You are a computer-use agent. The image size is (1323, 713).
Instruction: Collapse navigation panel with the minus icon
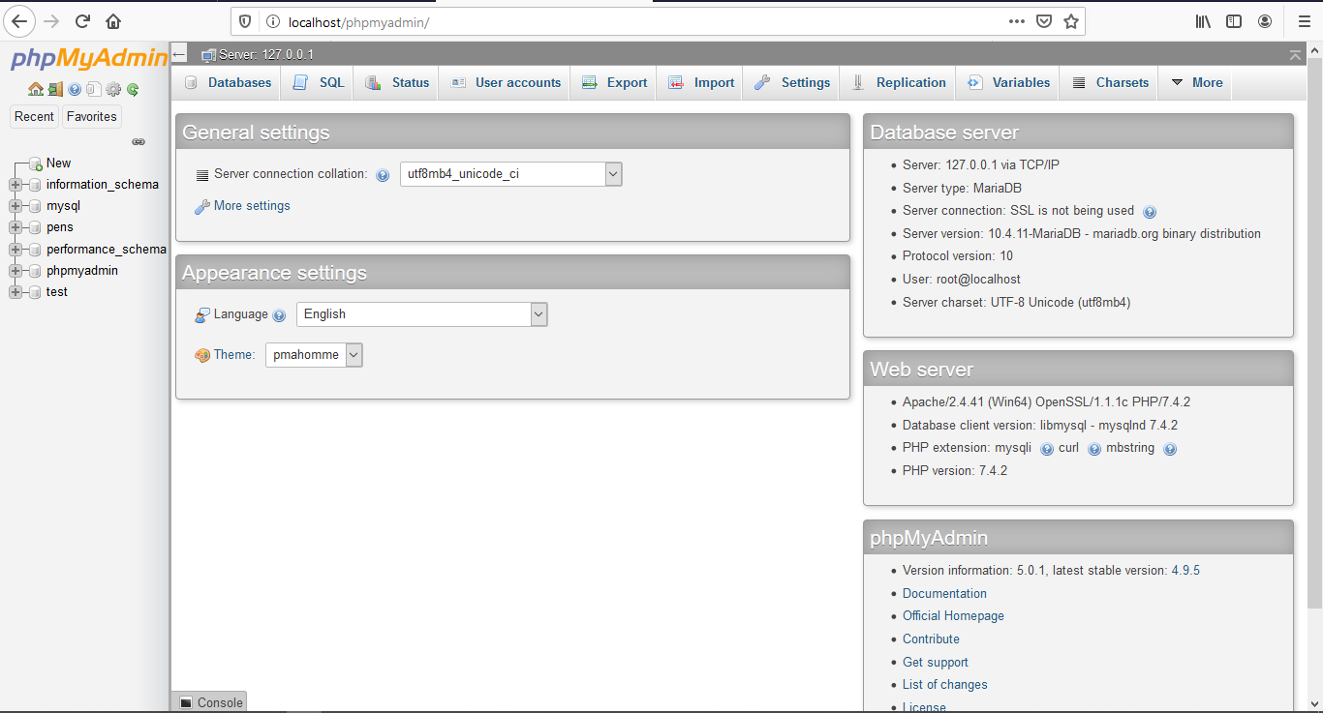coord(179,55)
